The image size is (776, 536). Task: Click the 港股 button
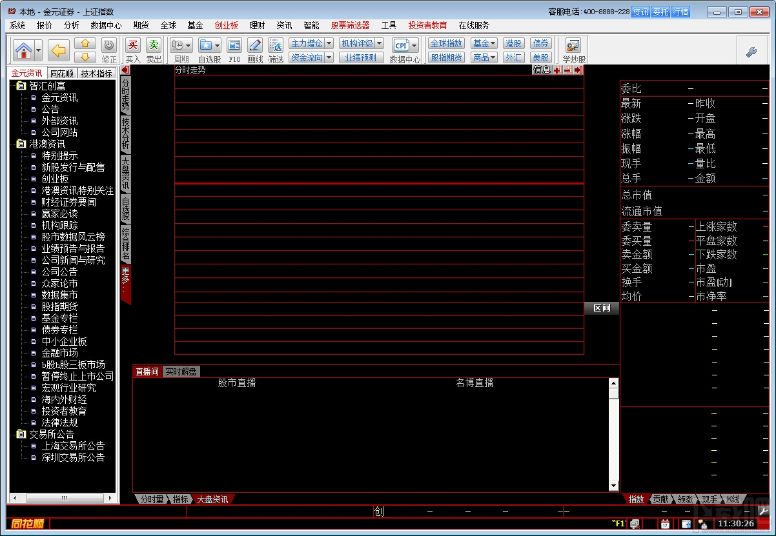pos(514,43)
